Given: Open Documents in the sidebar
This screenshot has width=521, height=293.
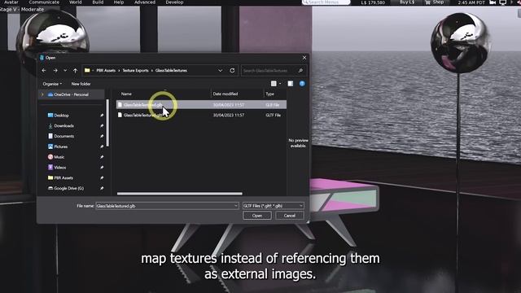Looking at the screenshot, I should (61, 136).
